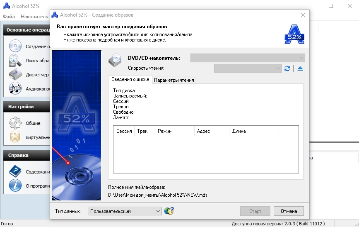Click the refresh drives icon
The width and height of the screenshot is (359, 227).
287,68
